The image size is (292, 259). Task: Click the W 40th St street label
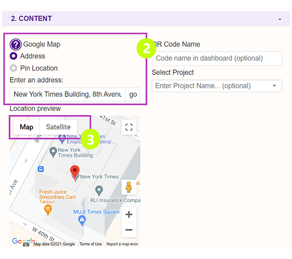(43, 234)
